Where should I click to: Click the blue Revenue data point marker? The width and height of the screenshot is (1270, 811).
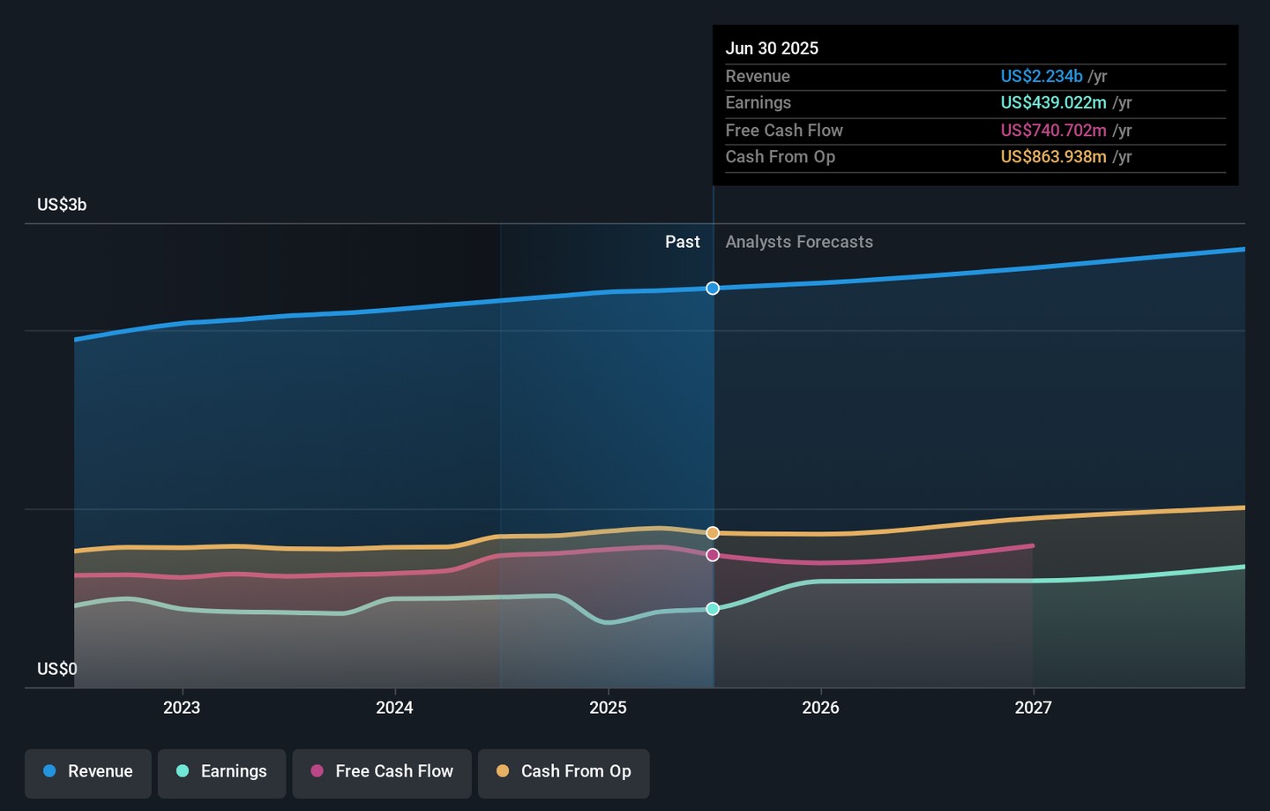pos(713,289)
